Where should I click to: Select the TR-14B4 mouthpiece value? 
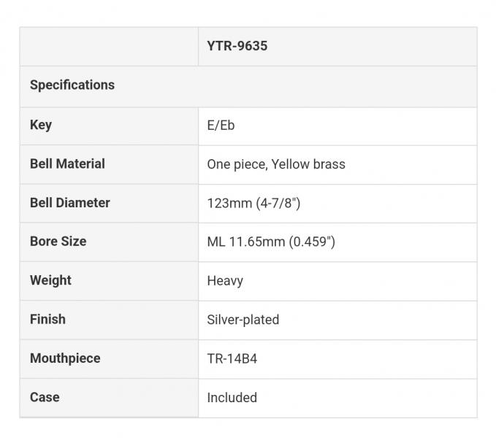(x=232, y=359)
